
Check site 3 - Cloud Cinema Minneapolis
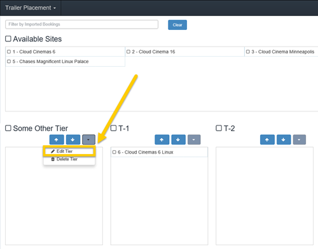[x=248, y=52]
